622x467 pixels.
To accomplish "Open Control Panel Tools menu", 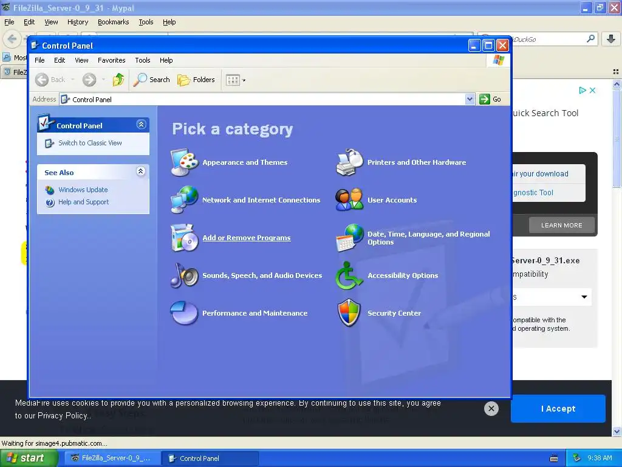I will (x=142, y=60).
